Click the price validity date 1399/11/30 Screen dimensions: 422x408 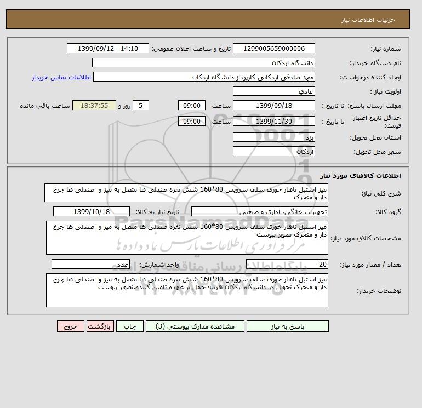tap(273, 121)
